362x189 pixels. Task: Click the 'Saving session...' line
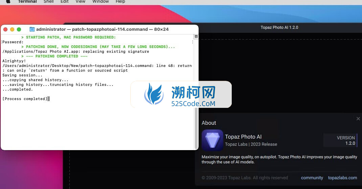pos(22,75)
